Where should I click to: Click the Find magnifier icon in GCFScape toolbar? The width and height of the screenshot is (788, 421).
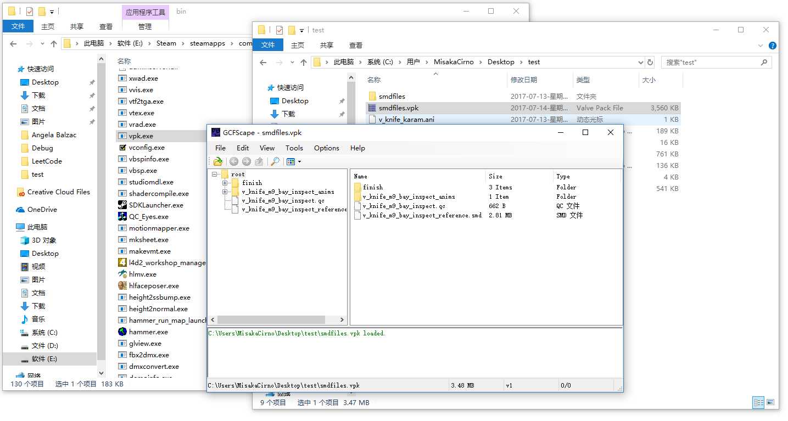275,161
